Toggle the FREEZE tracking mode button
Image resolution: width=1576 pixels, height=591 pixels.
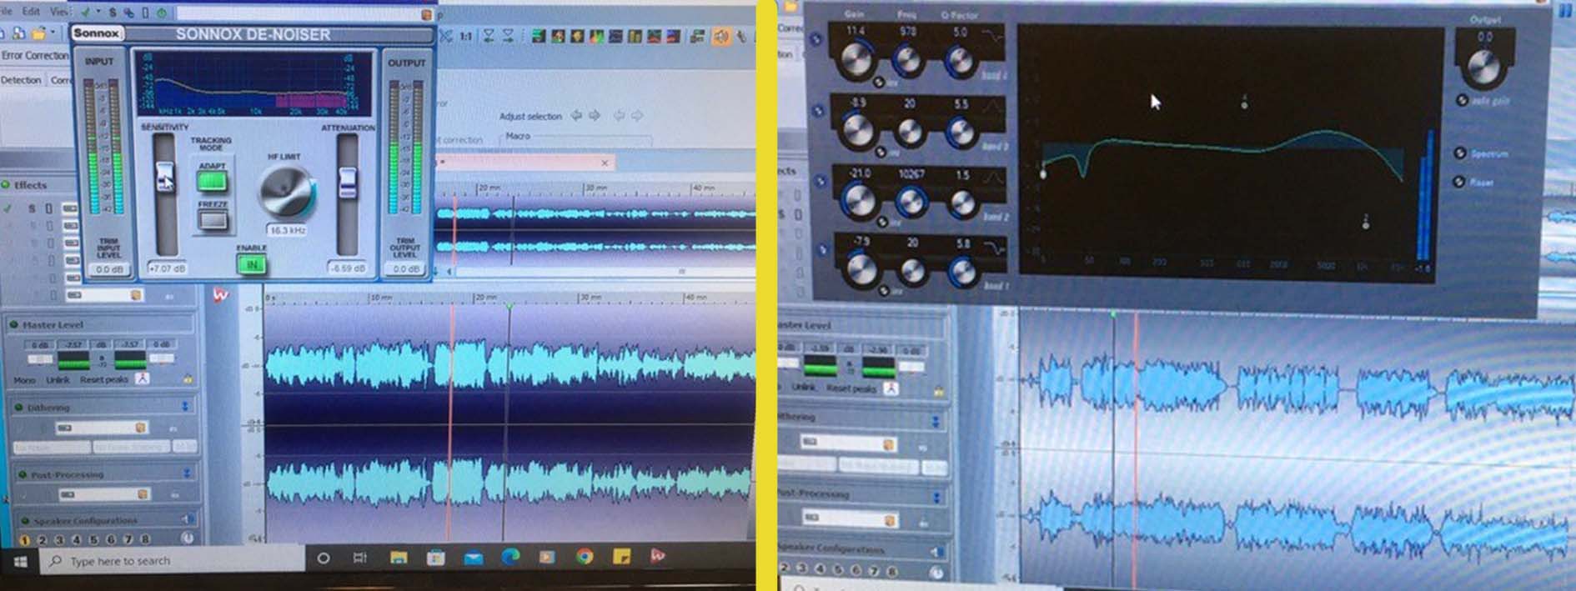point(213,220)
